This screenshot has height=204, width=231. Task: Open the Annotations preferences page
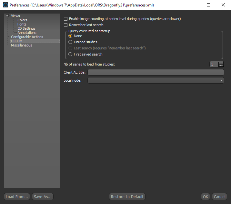click(x=27, y=33)
